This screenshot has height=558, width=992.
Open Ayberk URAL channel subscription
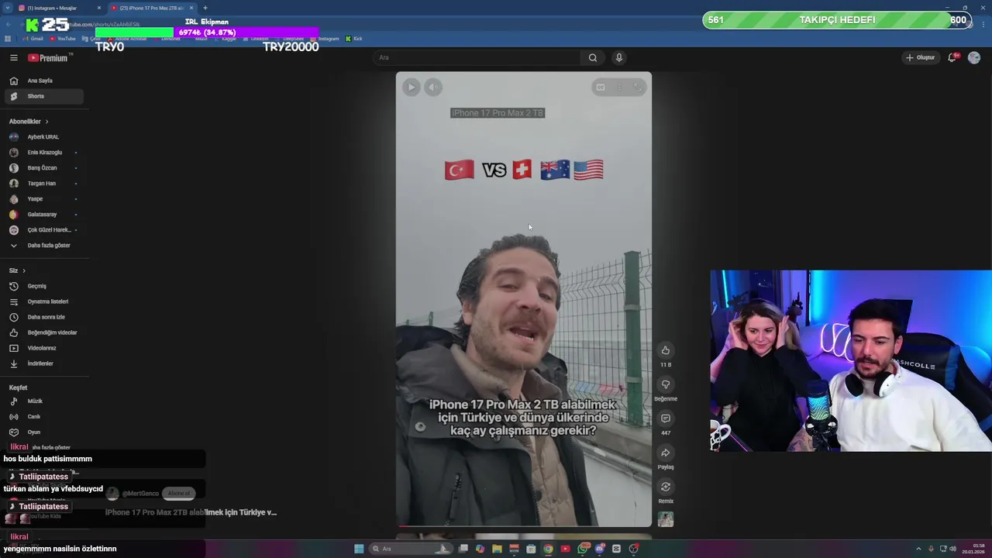click(x=44, y=137)
